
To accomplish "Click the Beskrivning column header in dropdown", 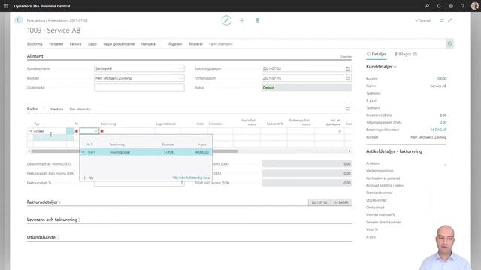I will tap(117, 145).
